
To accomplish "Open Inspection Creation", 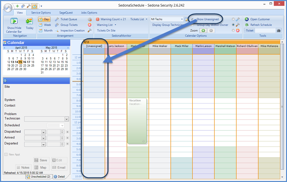I will click(70, 30).
